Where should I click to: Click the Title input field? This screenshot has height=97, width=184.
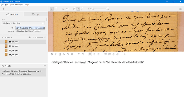click(30, 28)
